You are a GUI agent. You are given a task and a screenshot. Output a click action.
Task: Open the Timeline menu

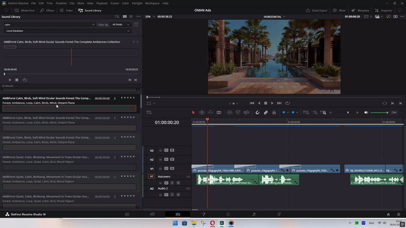61,3
